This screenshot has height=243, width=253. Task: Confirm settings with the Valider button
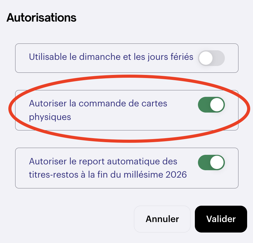point(221,219)
